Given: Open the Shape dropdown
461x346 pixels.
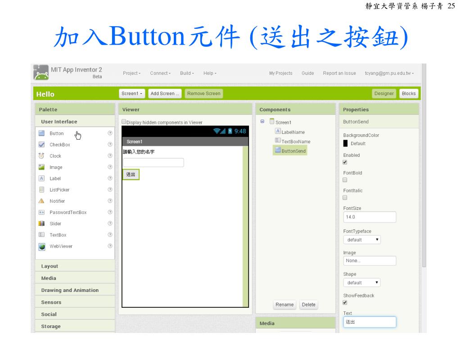Looking at the screenshot, I should click(362, 283).
